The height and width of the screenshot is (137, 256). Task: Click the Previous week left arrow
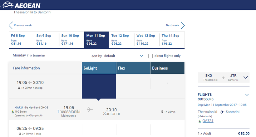[x=11, y=25]
